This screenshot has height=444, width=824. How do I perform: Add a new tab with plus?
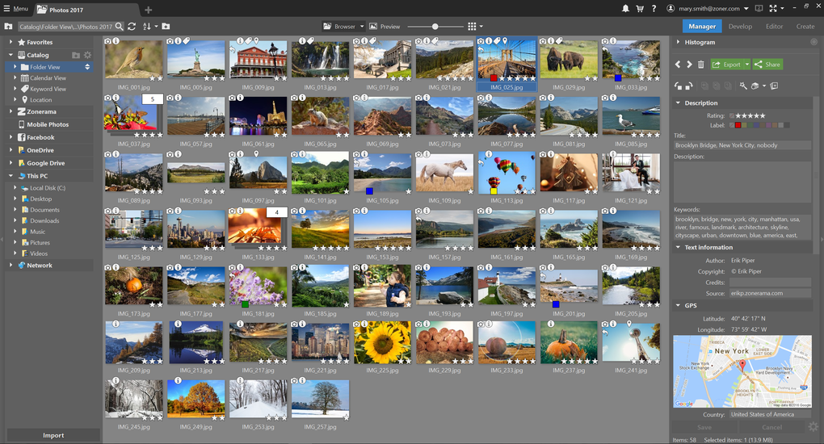(x=148, y=10)
